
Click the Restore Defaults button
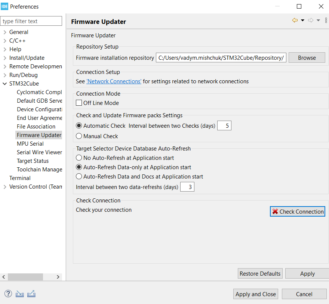(260, 274)
